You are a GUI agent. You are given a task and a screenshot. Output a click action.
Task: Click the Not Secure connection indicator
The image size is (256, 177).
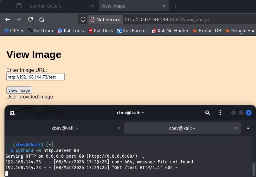tap(105, 19)
